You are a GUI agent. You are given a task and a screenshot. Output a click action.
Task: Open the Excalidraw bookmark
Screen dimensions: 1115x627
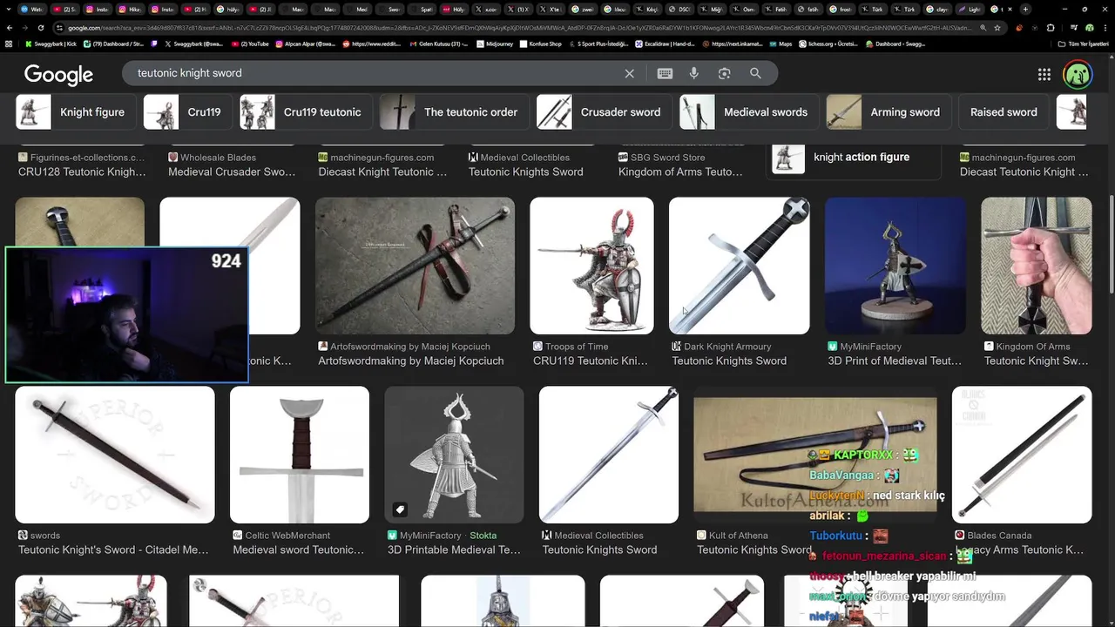click(666, 44)
